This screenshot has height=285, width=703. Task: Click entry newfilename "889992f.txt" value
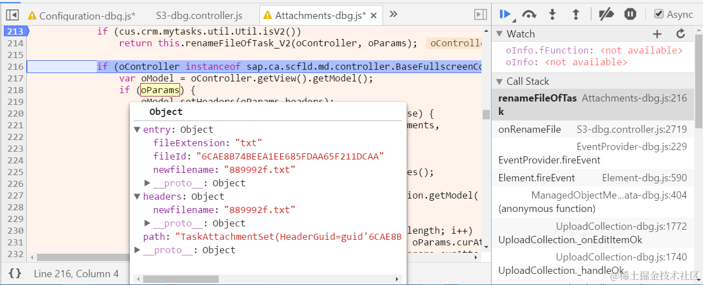(260, 170)
